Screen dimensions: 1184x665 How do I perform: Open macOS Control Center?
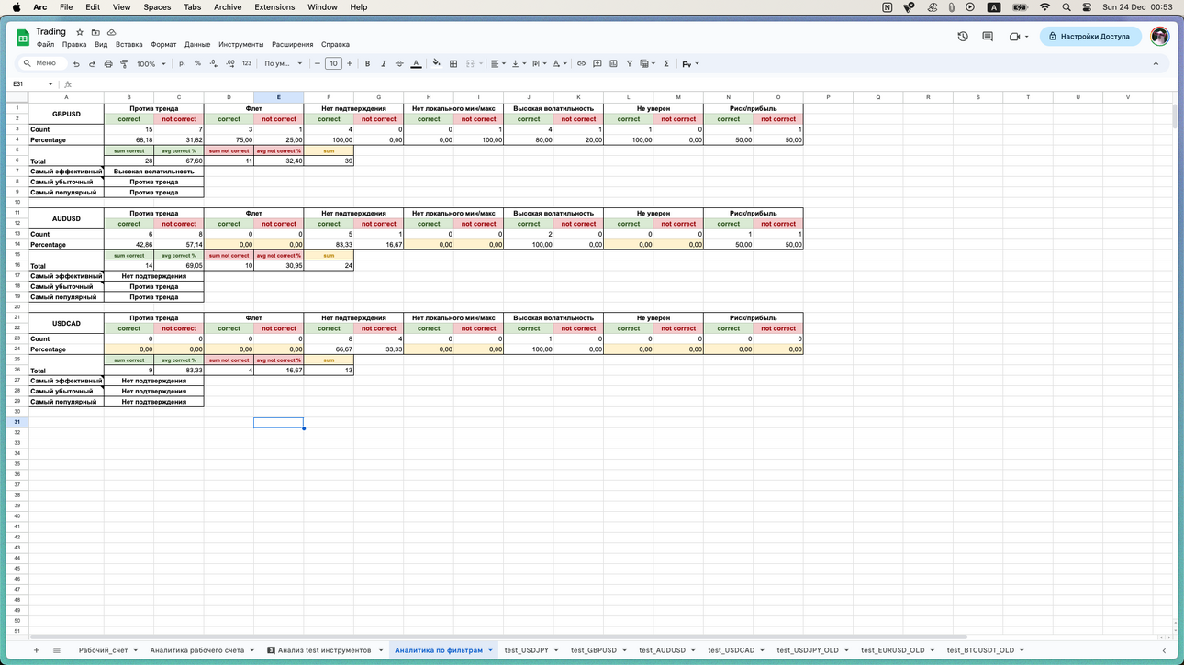point(1087,7)
